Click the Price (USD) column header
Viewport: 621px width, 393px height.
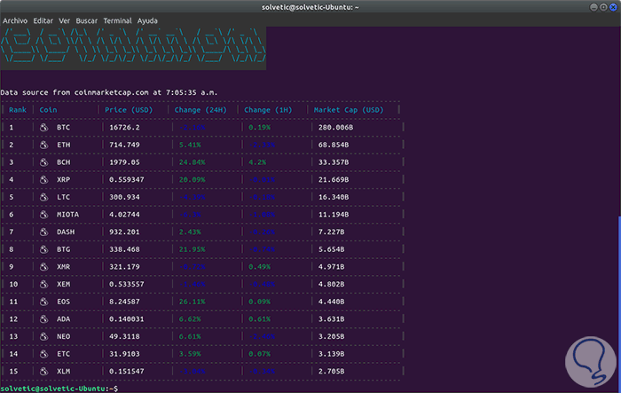point(129,110)
